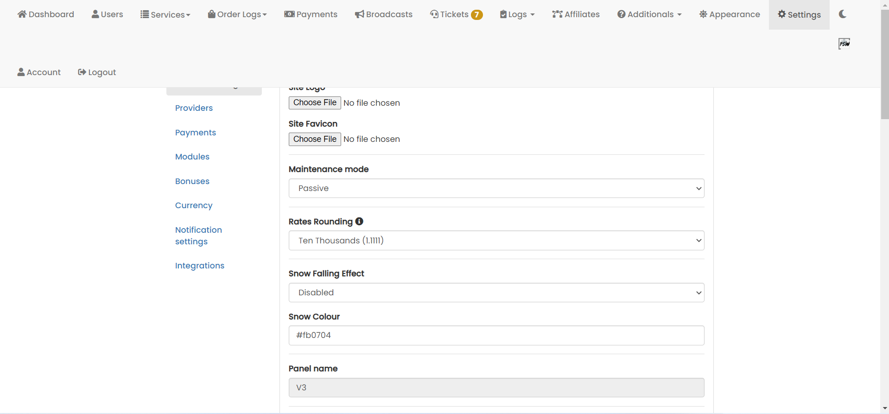Click the Logout link
Screen dimensions: 889x414
point(97,72)
